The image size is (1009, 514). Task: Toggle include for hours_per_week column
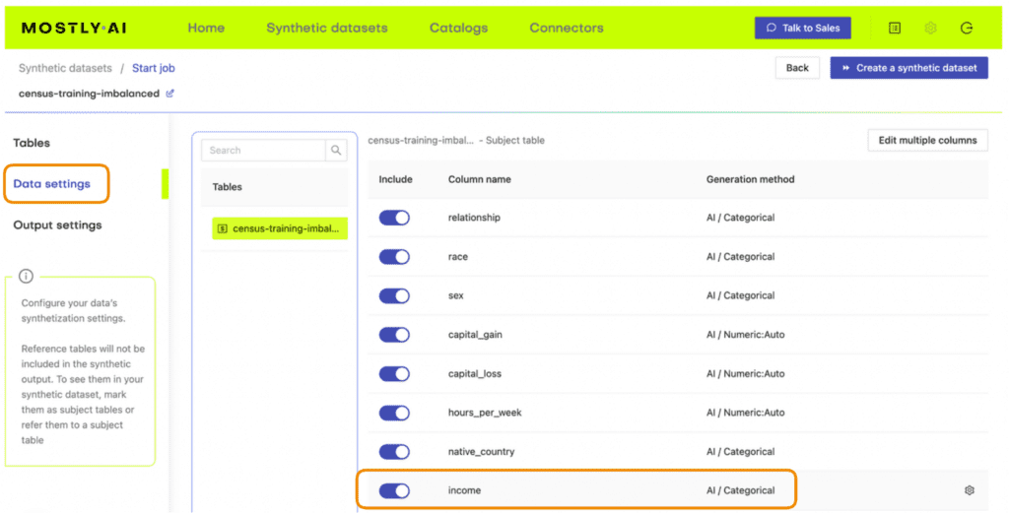394,413
